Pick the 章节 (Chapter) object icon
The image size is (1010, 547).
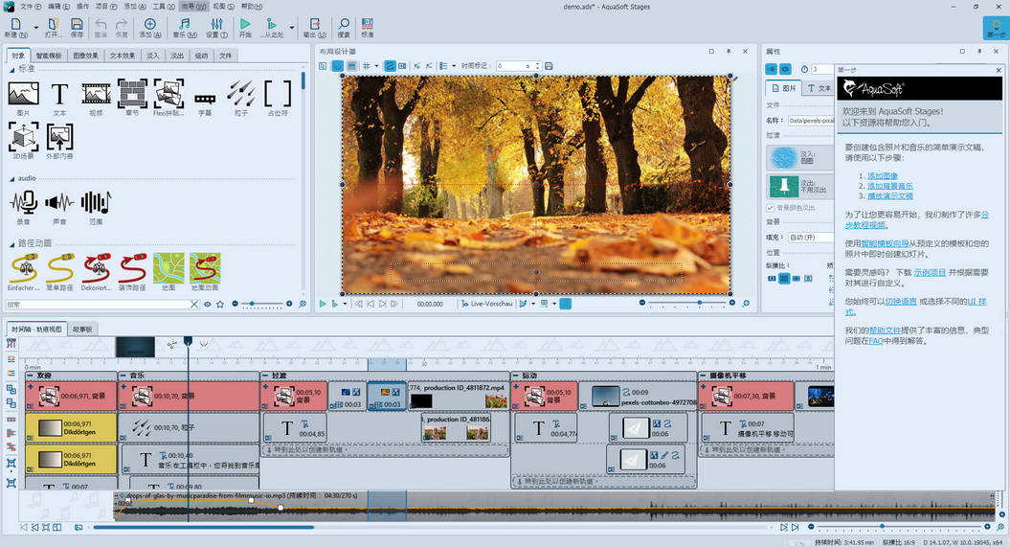[x=131, y=94]
